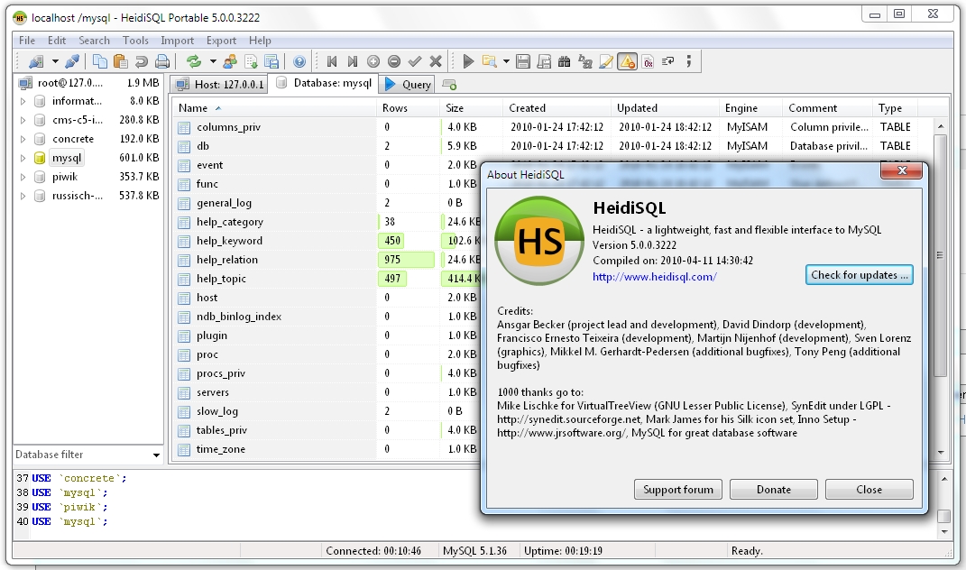Open the File menu
This screenshot has height=570, width=966.
coord(27,41)
